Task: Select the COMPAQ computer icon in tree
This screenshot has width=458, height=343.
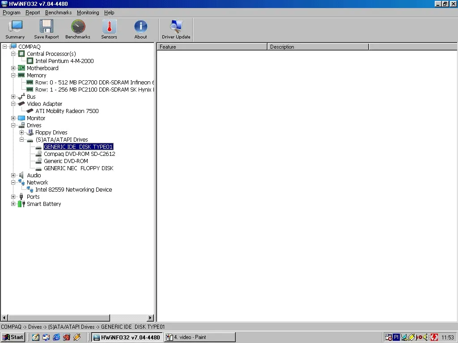Action: tap(13, 46)
